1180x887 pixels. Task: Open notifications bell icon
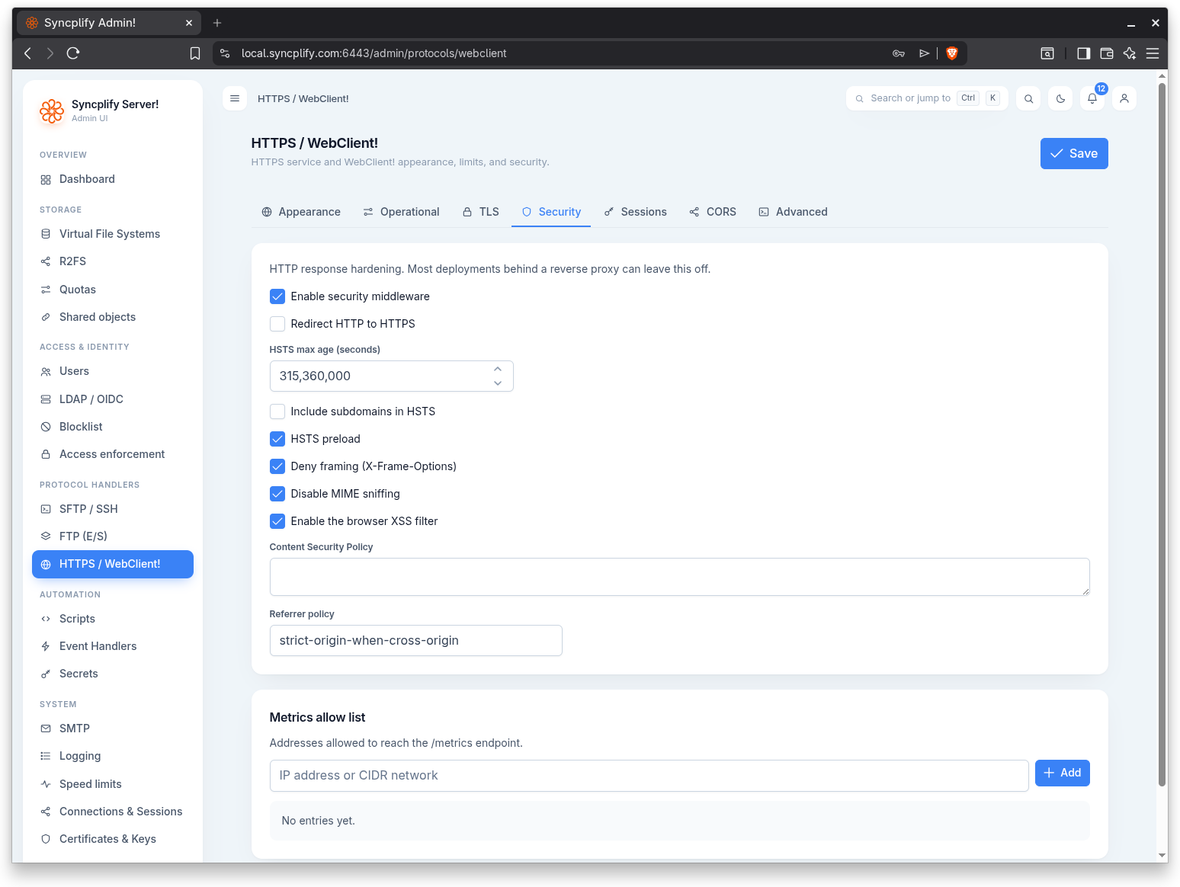(1092, 98)
